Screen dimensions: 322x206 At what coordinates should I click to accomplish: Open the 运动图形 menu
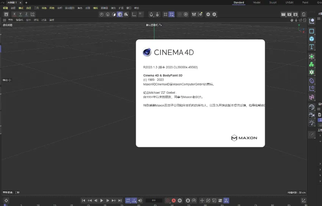coord(70,8)
